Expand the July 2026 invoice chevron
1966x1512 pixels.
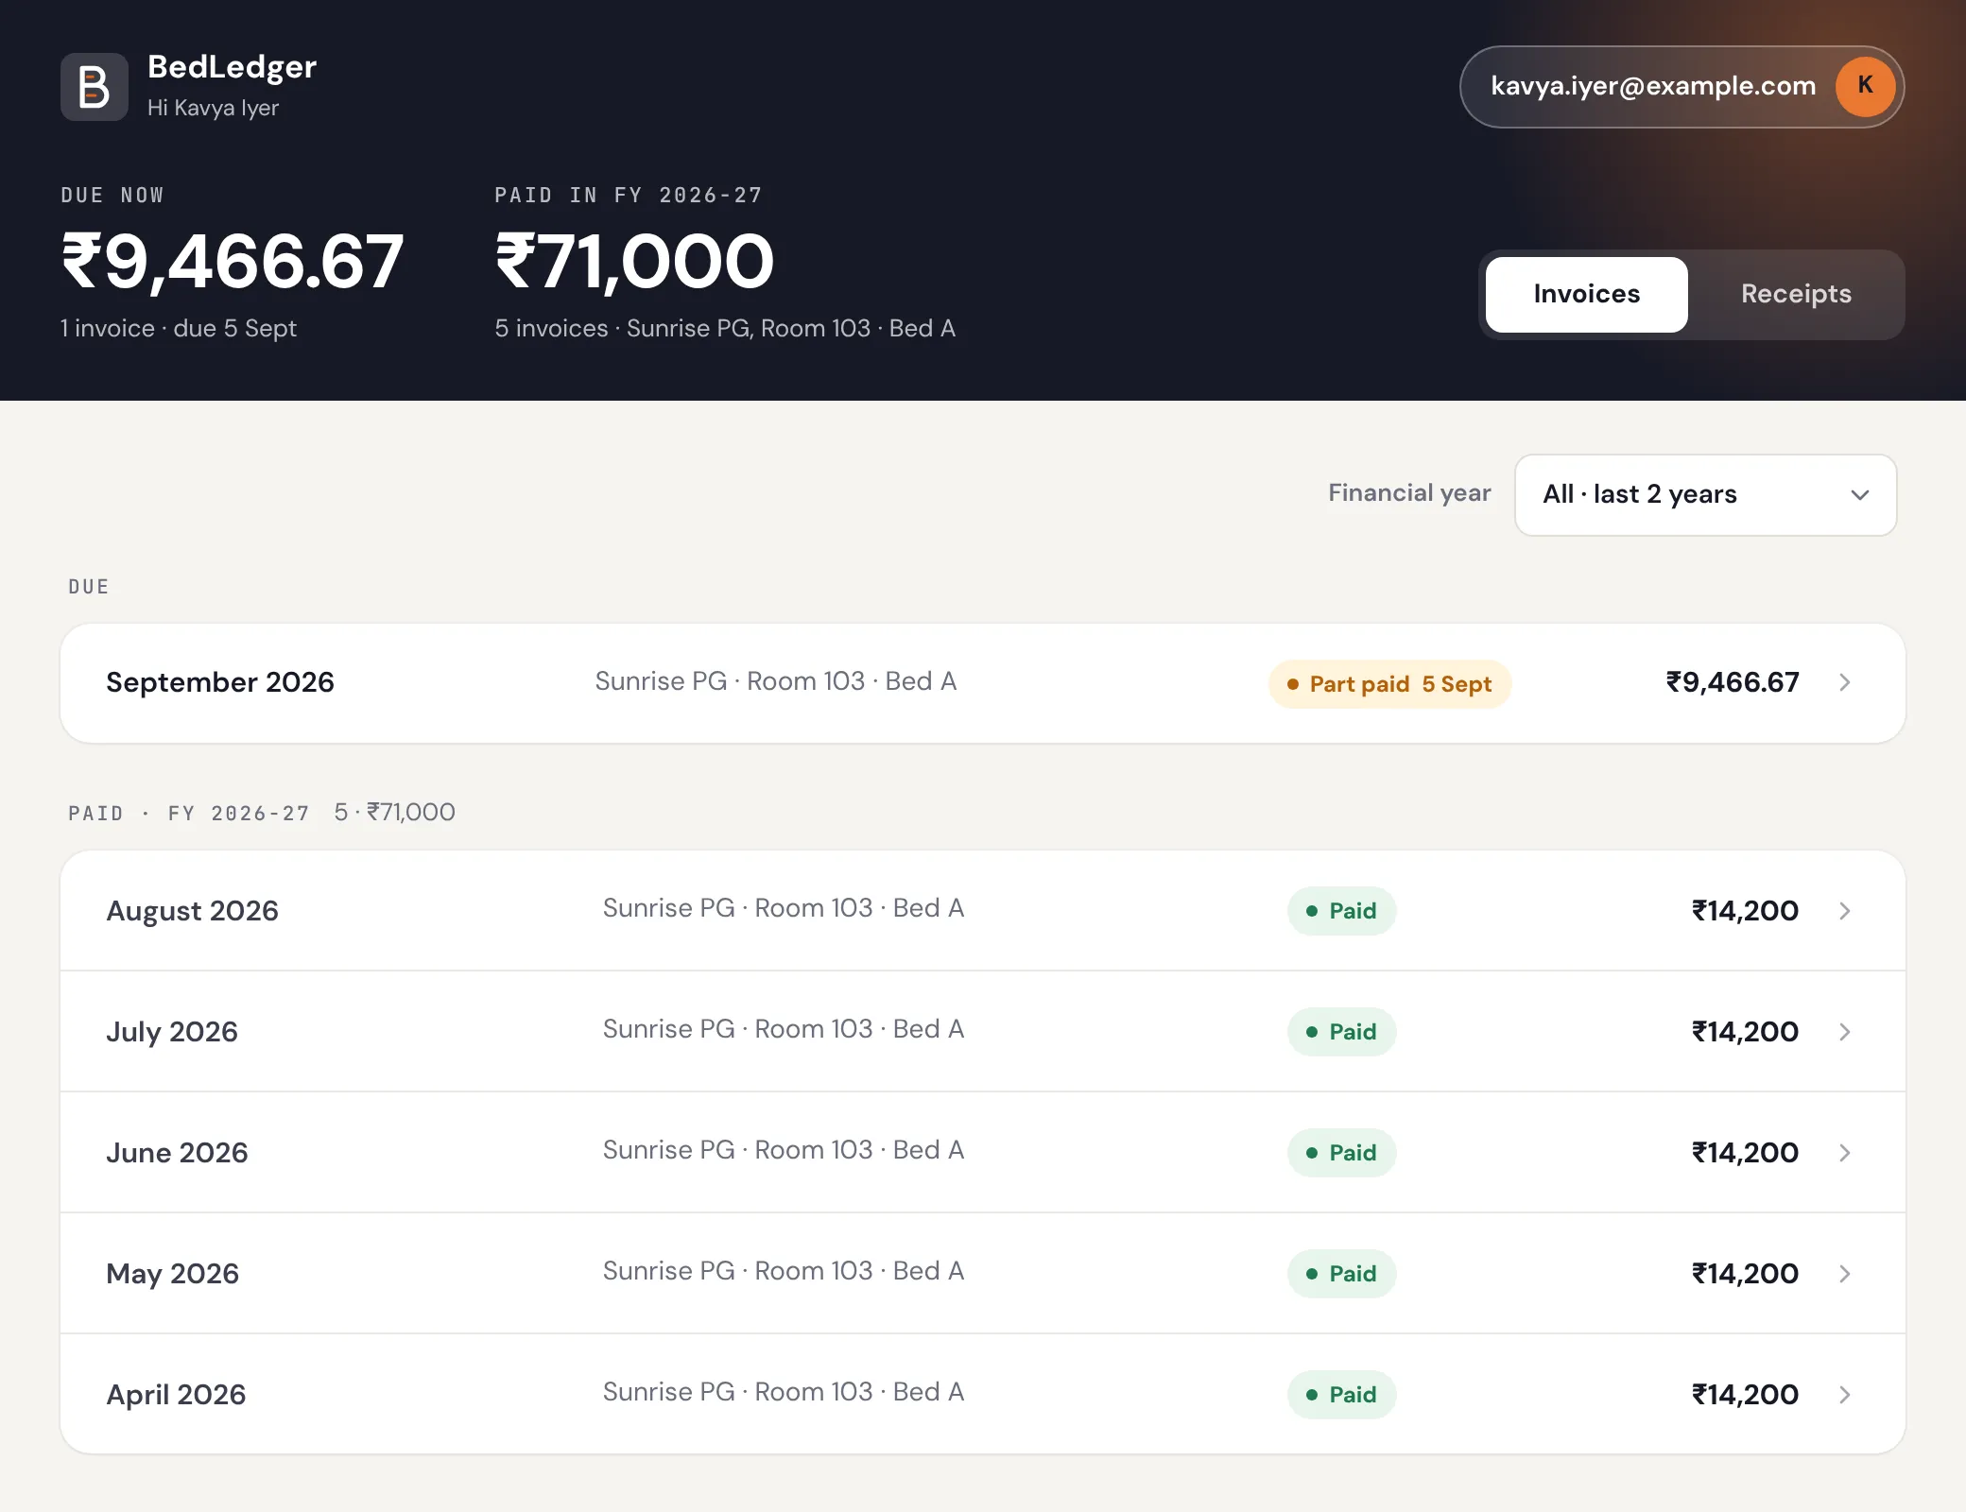[1844, 1032]
